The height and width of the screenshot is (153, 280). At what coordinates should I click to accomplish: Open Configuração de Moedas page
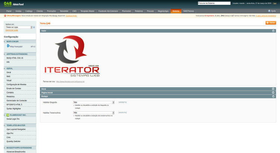point(16,84)
